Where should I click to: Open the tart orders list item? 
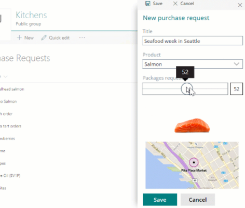click(x=10, y=126)
